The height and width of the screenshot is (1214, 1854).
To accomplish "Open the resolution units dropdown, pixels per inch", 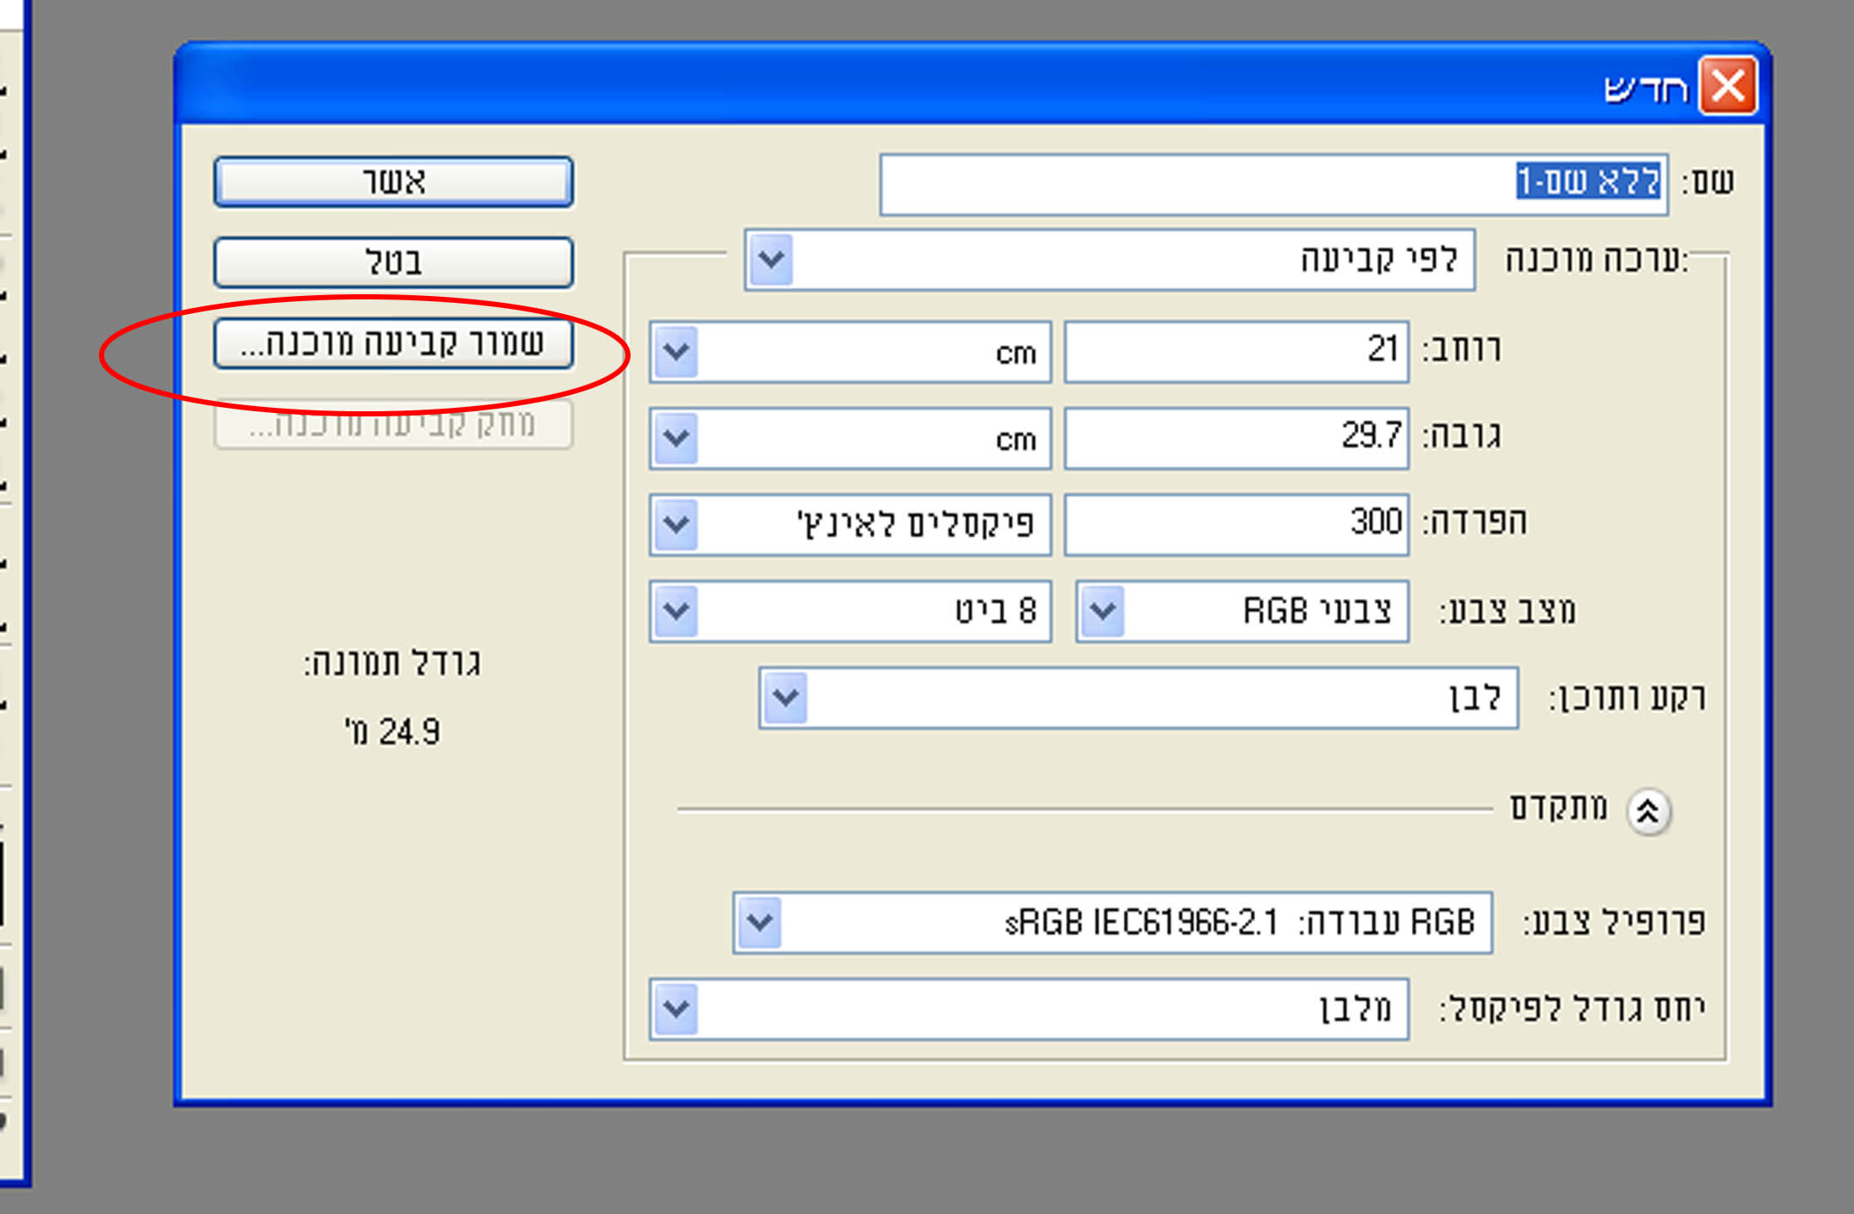I will tap(676, 525).
